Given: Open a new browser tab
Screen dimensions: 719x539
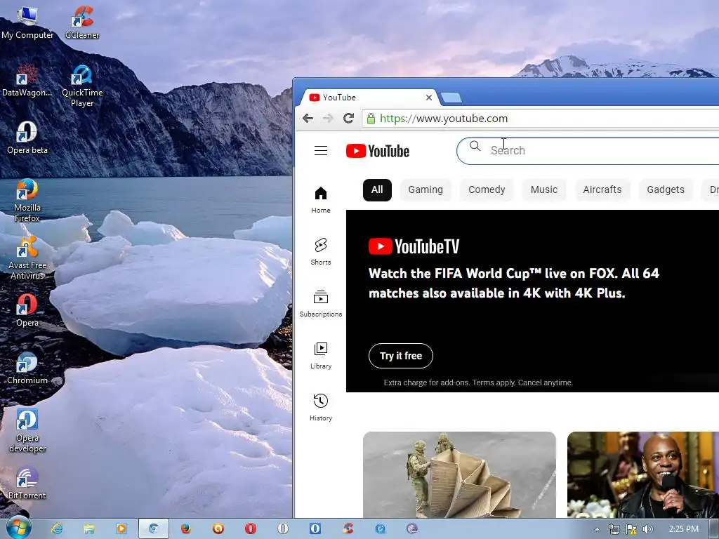Looking at the screenshot, I should tap(451, 98).
